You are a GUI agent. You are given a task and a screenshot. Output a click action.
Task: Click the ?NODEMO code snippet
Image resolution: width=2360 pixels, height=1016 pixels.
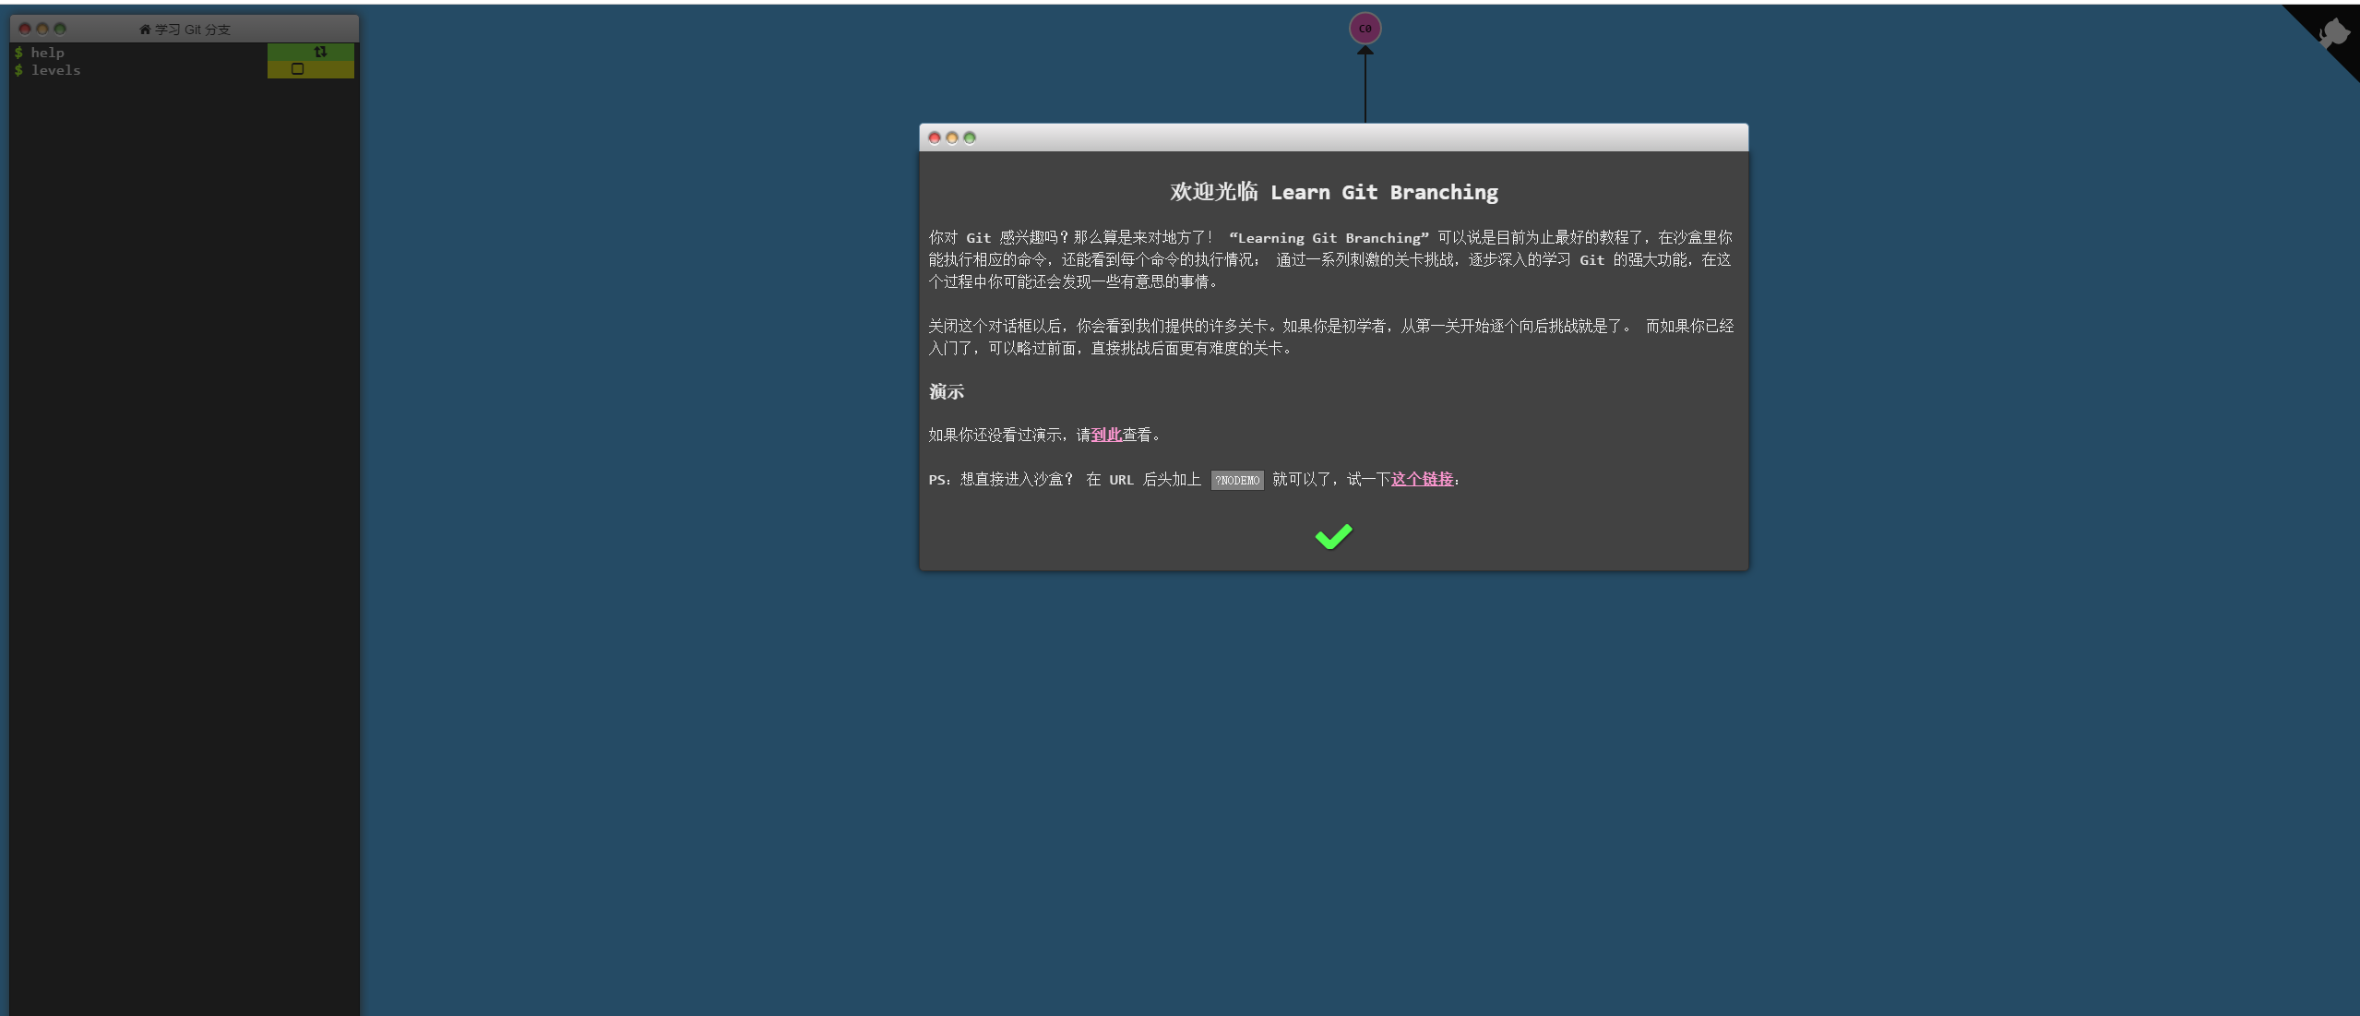point(1236,480)
